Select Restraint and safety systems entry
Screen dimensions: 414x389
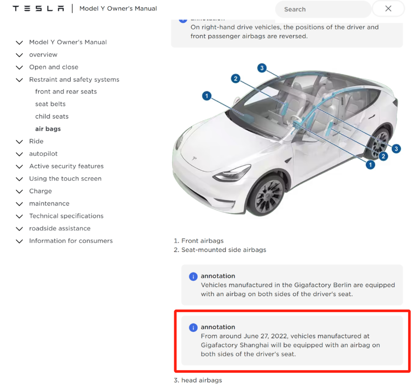[x=74, y=79]
